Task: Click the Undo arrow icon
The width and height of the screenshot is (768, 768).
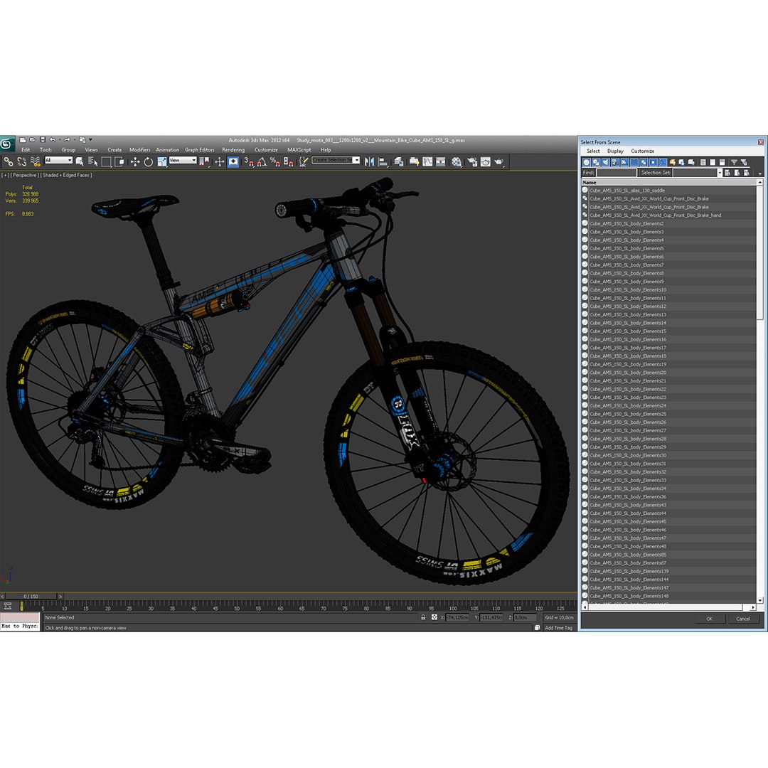Action: [x=53, y=140]
